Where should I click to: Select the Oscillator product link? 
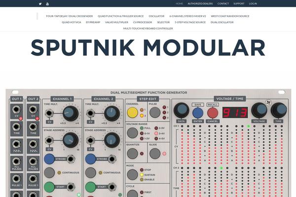pyautogui.click(x=156, y=16)
